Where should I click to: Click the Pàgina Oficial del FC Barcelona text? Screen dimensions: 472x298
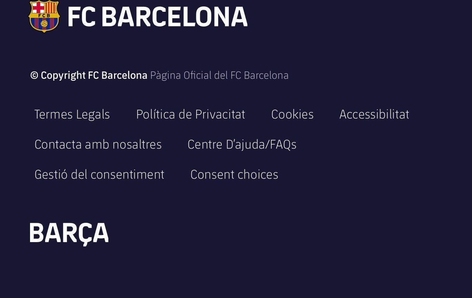[219, 75]
